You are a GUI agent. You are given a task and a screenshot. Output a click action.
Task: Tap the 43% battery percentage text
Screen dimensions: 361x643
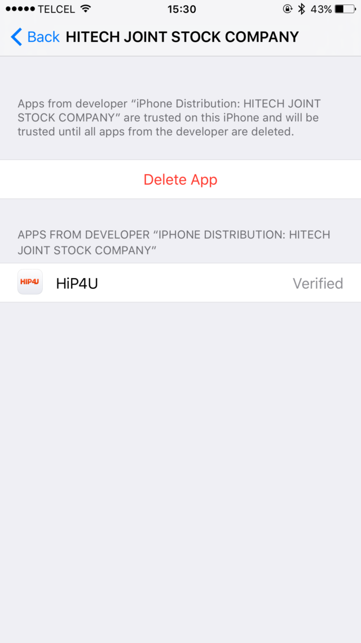(x=321, y=9)
